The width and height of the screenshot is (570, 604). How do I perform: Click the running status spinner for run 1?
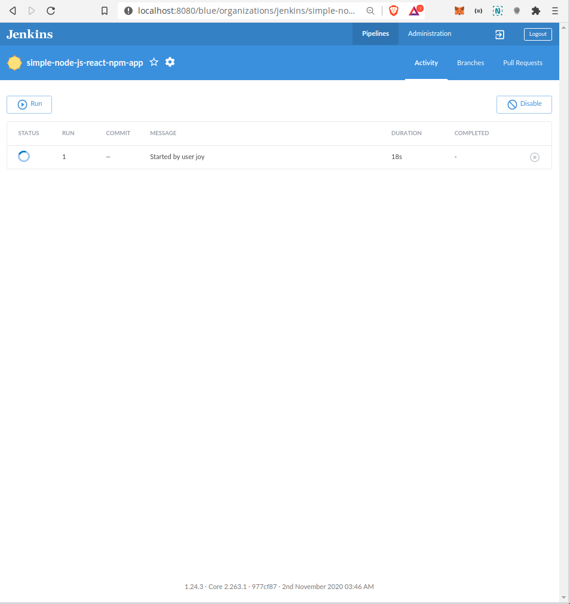(24, 157)
